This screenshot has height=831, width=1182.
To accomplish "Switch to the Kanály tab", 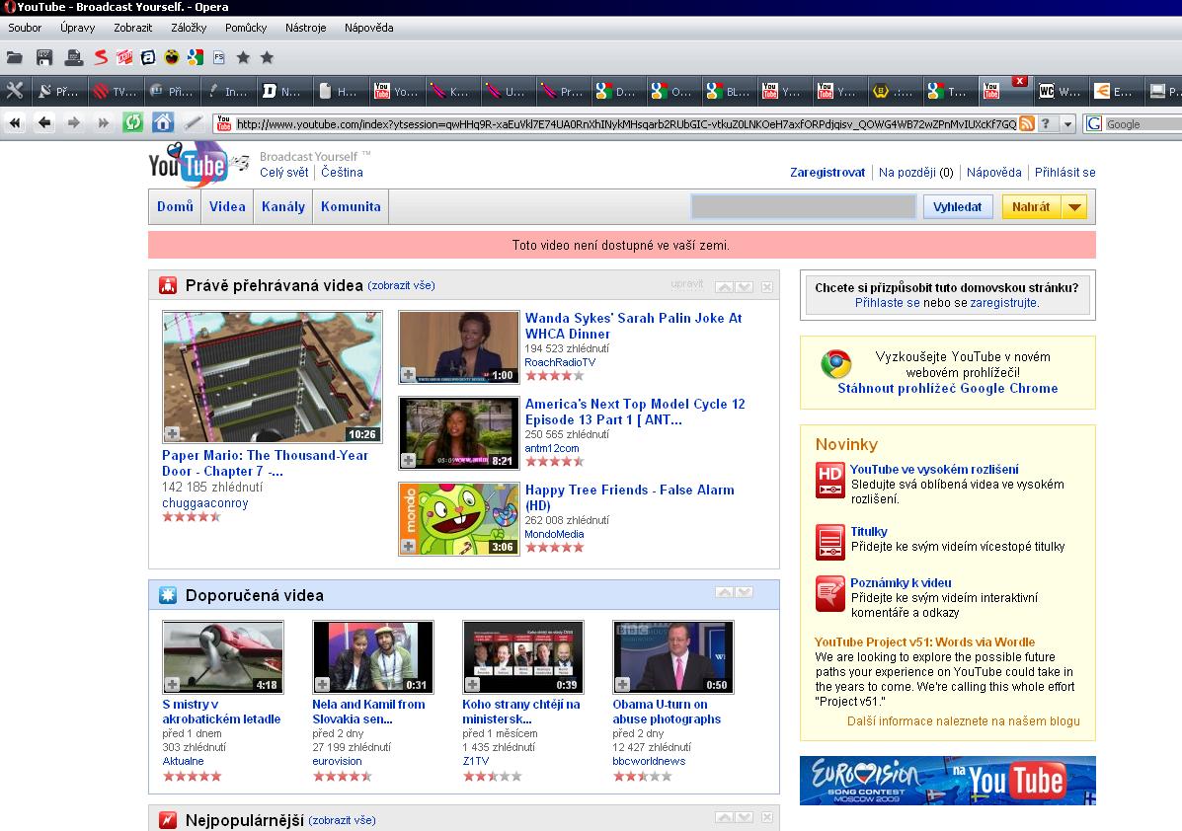I will pos(283,207).
